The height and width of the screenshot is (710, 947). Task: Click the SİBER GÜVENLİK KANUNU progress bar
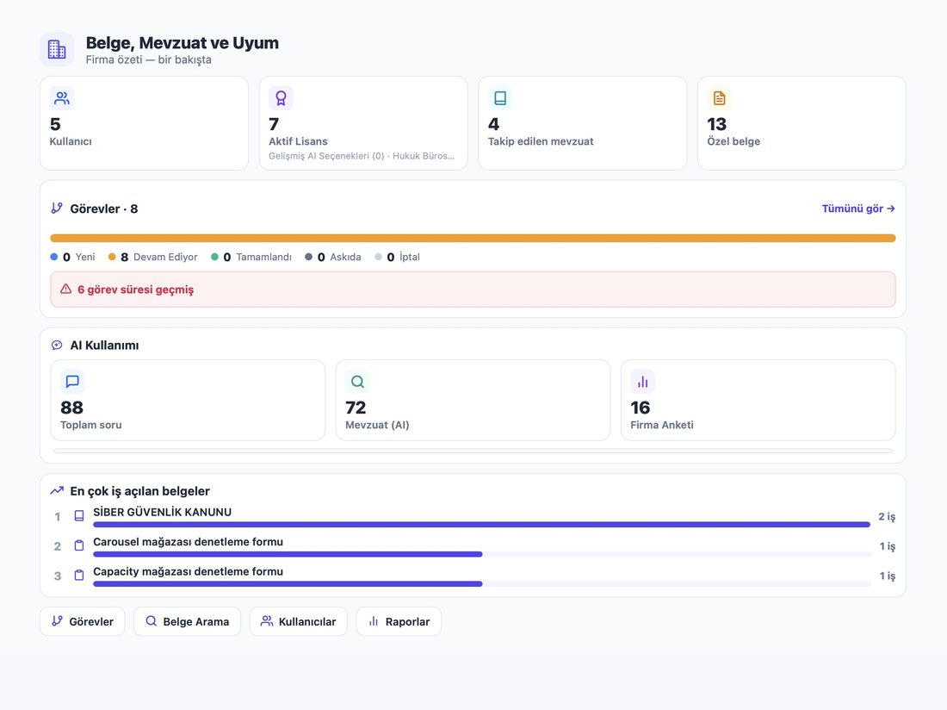pyautogui.click(x=481, y=525)
